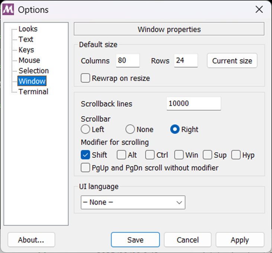Image resolution: width=272 pixels, height=253 pixels.
Task: Close the Options dialog
Action: pyautogui.click(x=259, y=9)
